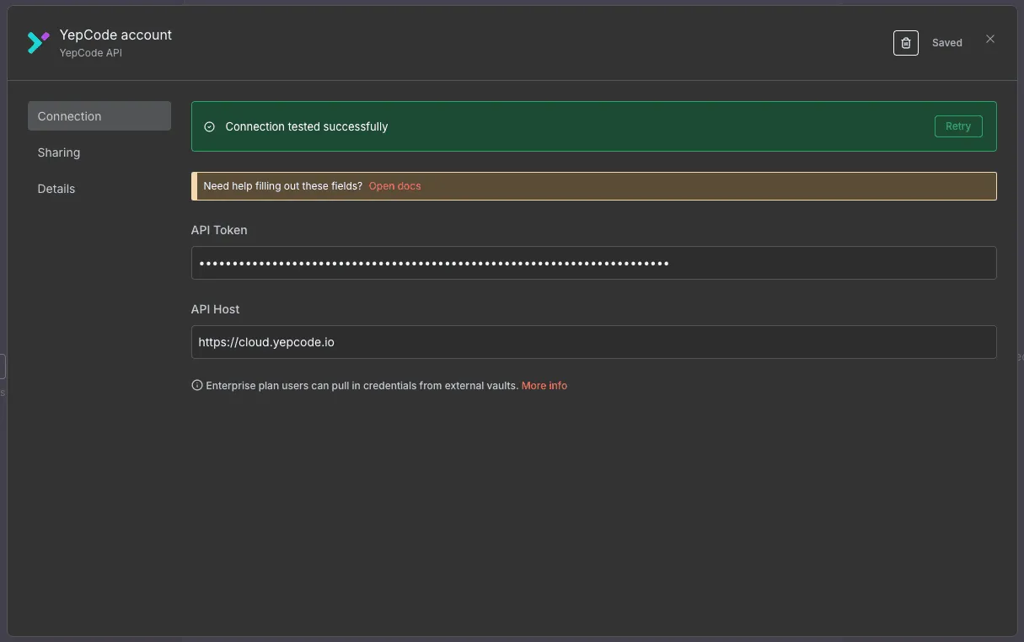Click the success checkmark icon in banner
The width and height of the screenshot is (1024, 642).
click(210, 127)
